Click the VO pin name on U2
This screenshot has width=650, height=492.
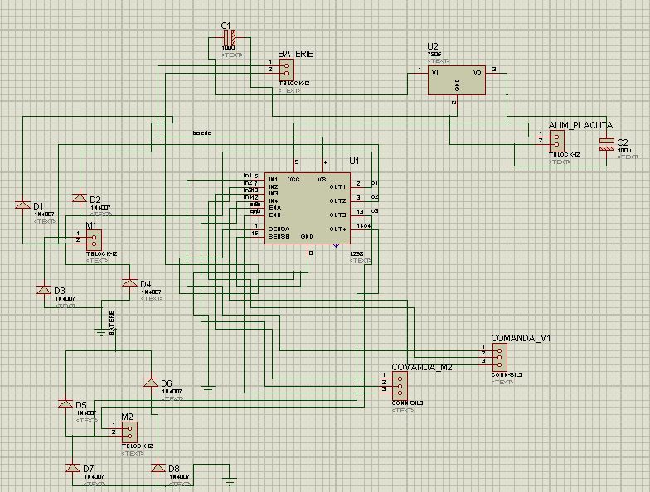478,73
